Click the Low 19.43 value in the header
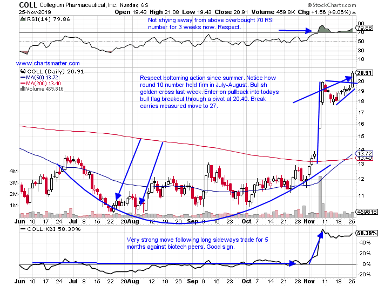378x286 pixels. [x=197, y=12]
